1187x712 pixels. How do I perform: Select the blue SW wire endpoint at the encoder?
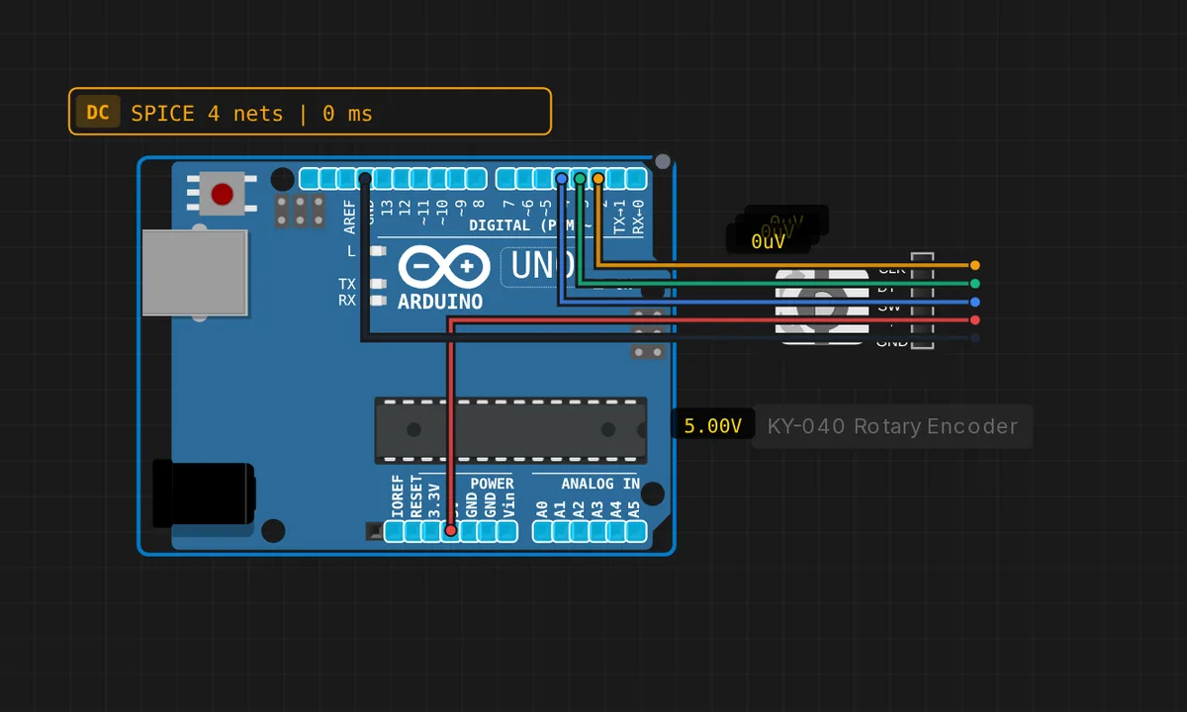[975, 302]
